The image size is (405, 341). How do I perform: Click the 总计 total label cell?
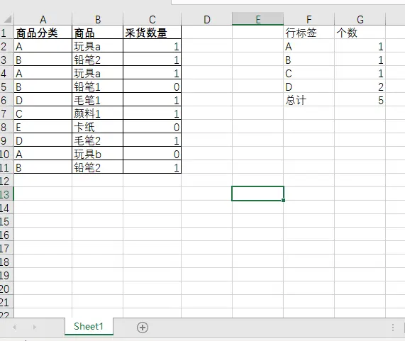309,100
